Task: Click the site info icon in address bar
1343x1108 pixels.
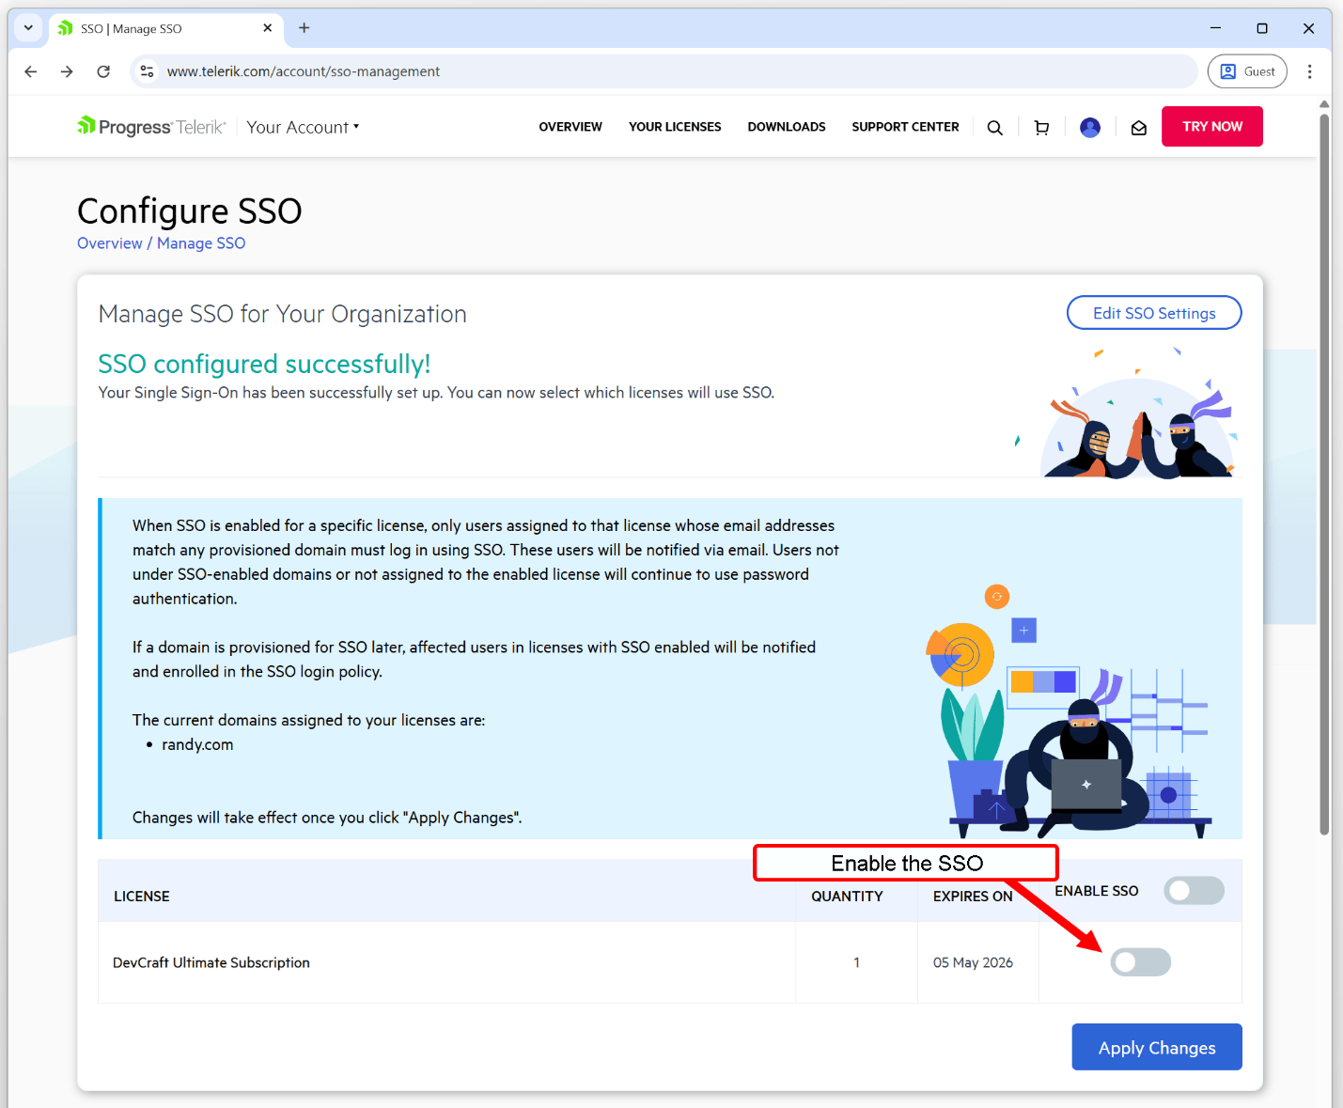Action: pos(147,71)
